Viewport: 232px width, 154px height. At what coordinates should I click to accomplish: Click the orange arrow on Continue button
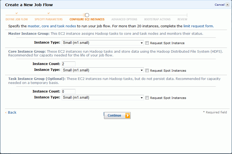coord(127,115)
